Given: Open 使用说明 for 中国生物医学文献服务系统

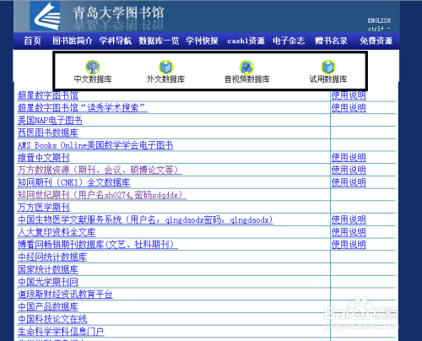Looking at the screenshot, I should coord(349,219).
